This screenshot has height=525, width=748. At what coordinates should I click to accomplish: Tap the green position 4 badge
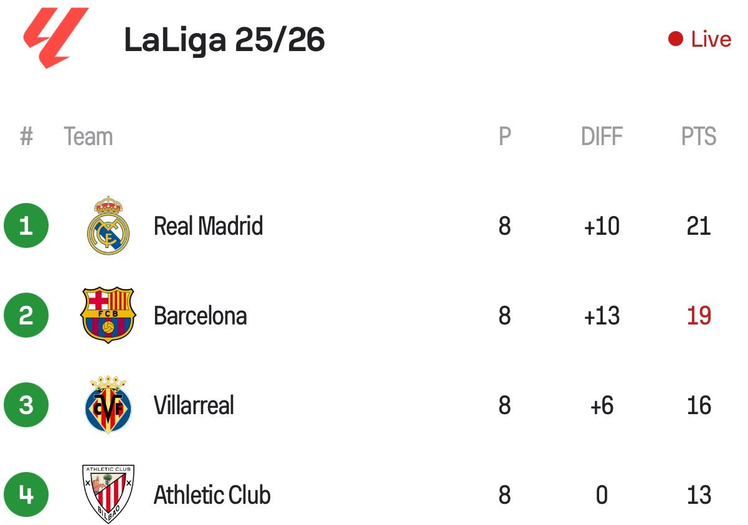point(26,494)
